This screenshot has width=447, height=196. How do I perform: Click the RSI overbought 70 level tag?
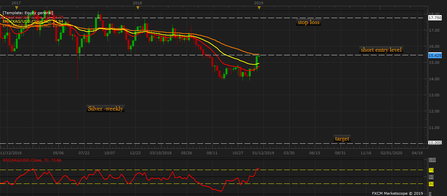coord(431,170)
